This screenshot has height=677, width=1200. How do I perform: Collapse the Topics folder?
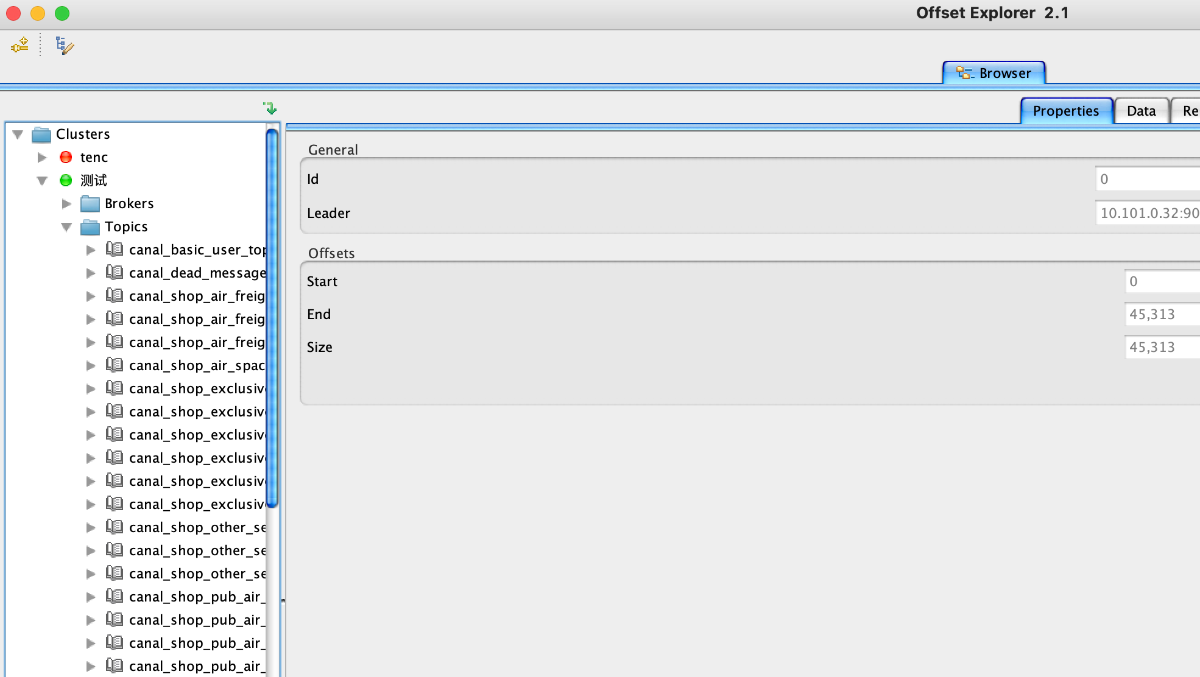[66, 226]
